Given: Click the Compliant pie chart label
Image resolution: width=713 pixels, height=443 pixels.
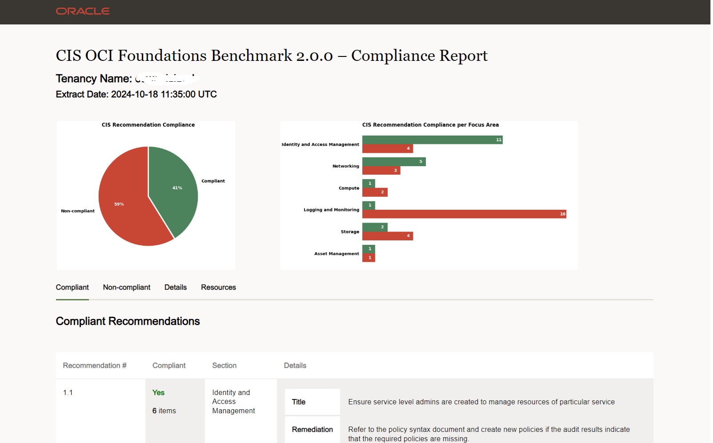Looking at the screenshot, I should click(x=213, y=181).
